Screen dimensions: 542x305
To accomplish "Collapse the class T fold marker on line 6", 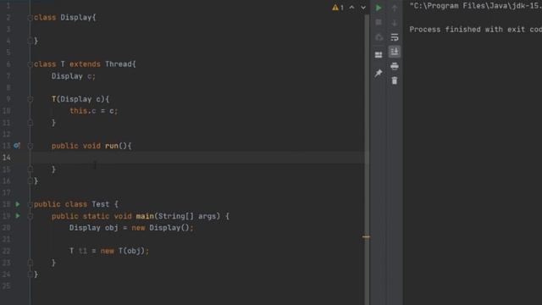I will tap(30, 64).
